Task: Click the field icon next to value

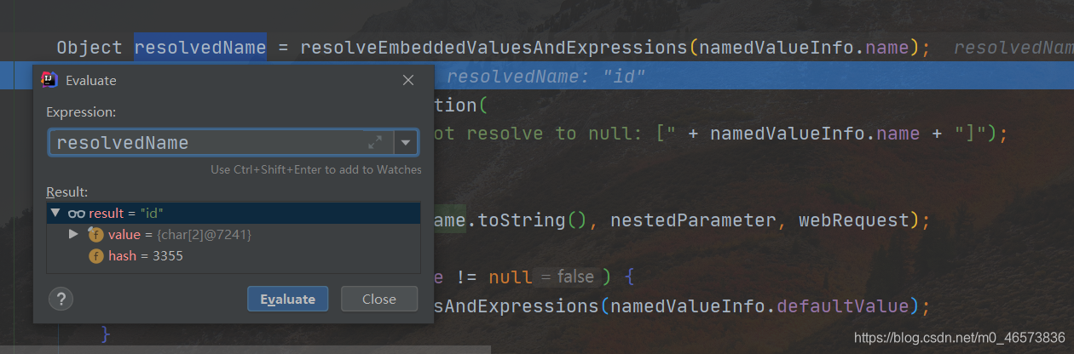Action: pyautogui.click(x=96, y=234)
